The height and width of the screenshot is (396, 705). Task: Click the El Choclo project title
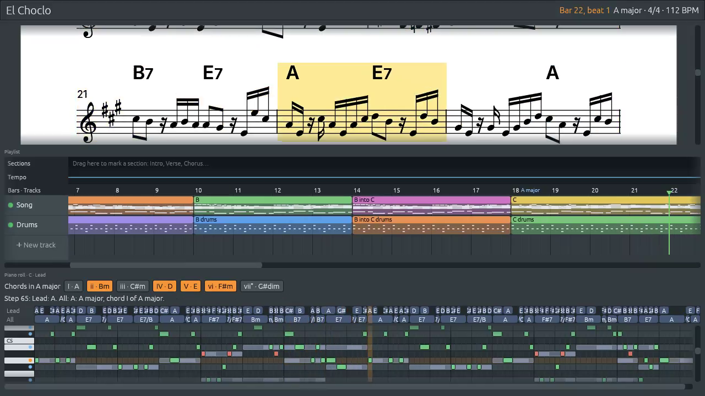(29, 10)
